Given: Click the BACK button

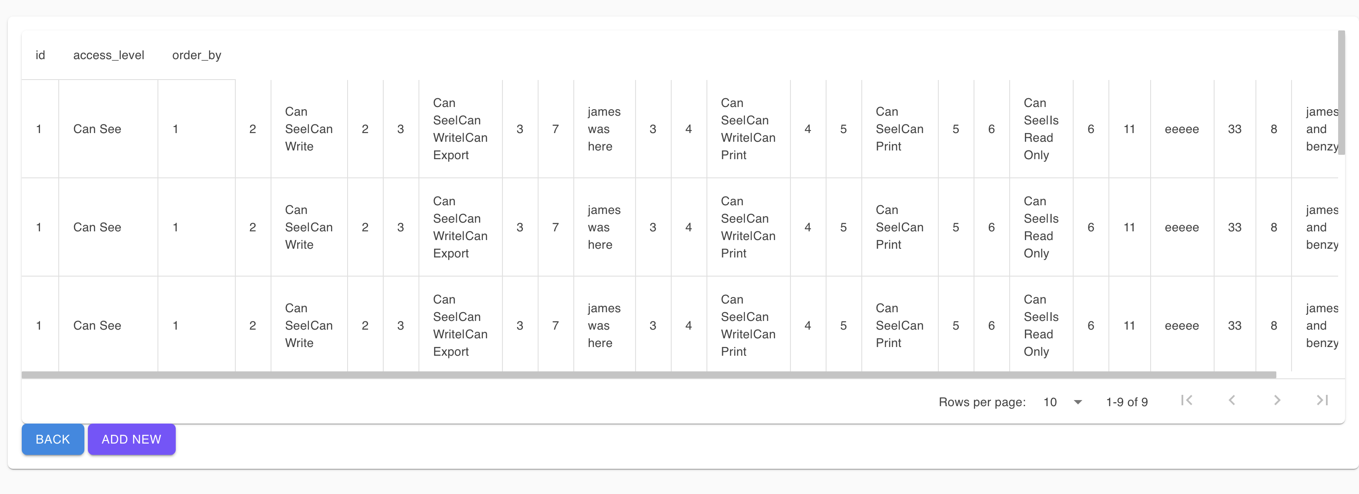Looking at the screenshot, I should tap(52, 439).
